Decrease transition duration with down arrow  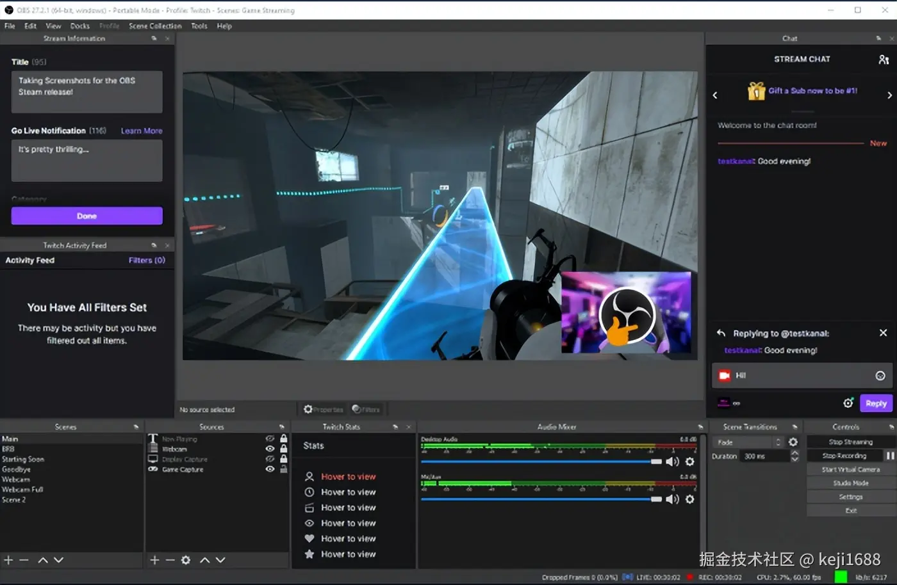click(x=795, y=459)
